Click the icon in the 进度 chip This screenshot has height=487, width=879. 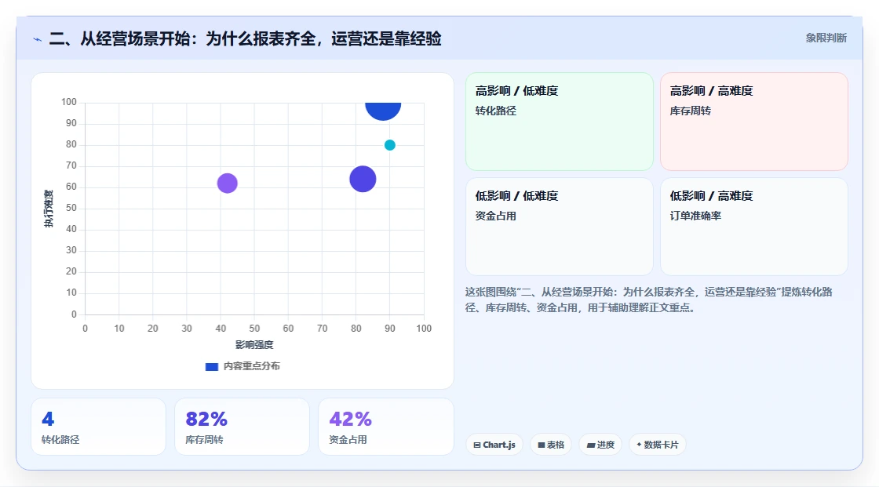pyautogui.click(x=591, y=445)
